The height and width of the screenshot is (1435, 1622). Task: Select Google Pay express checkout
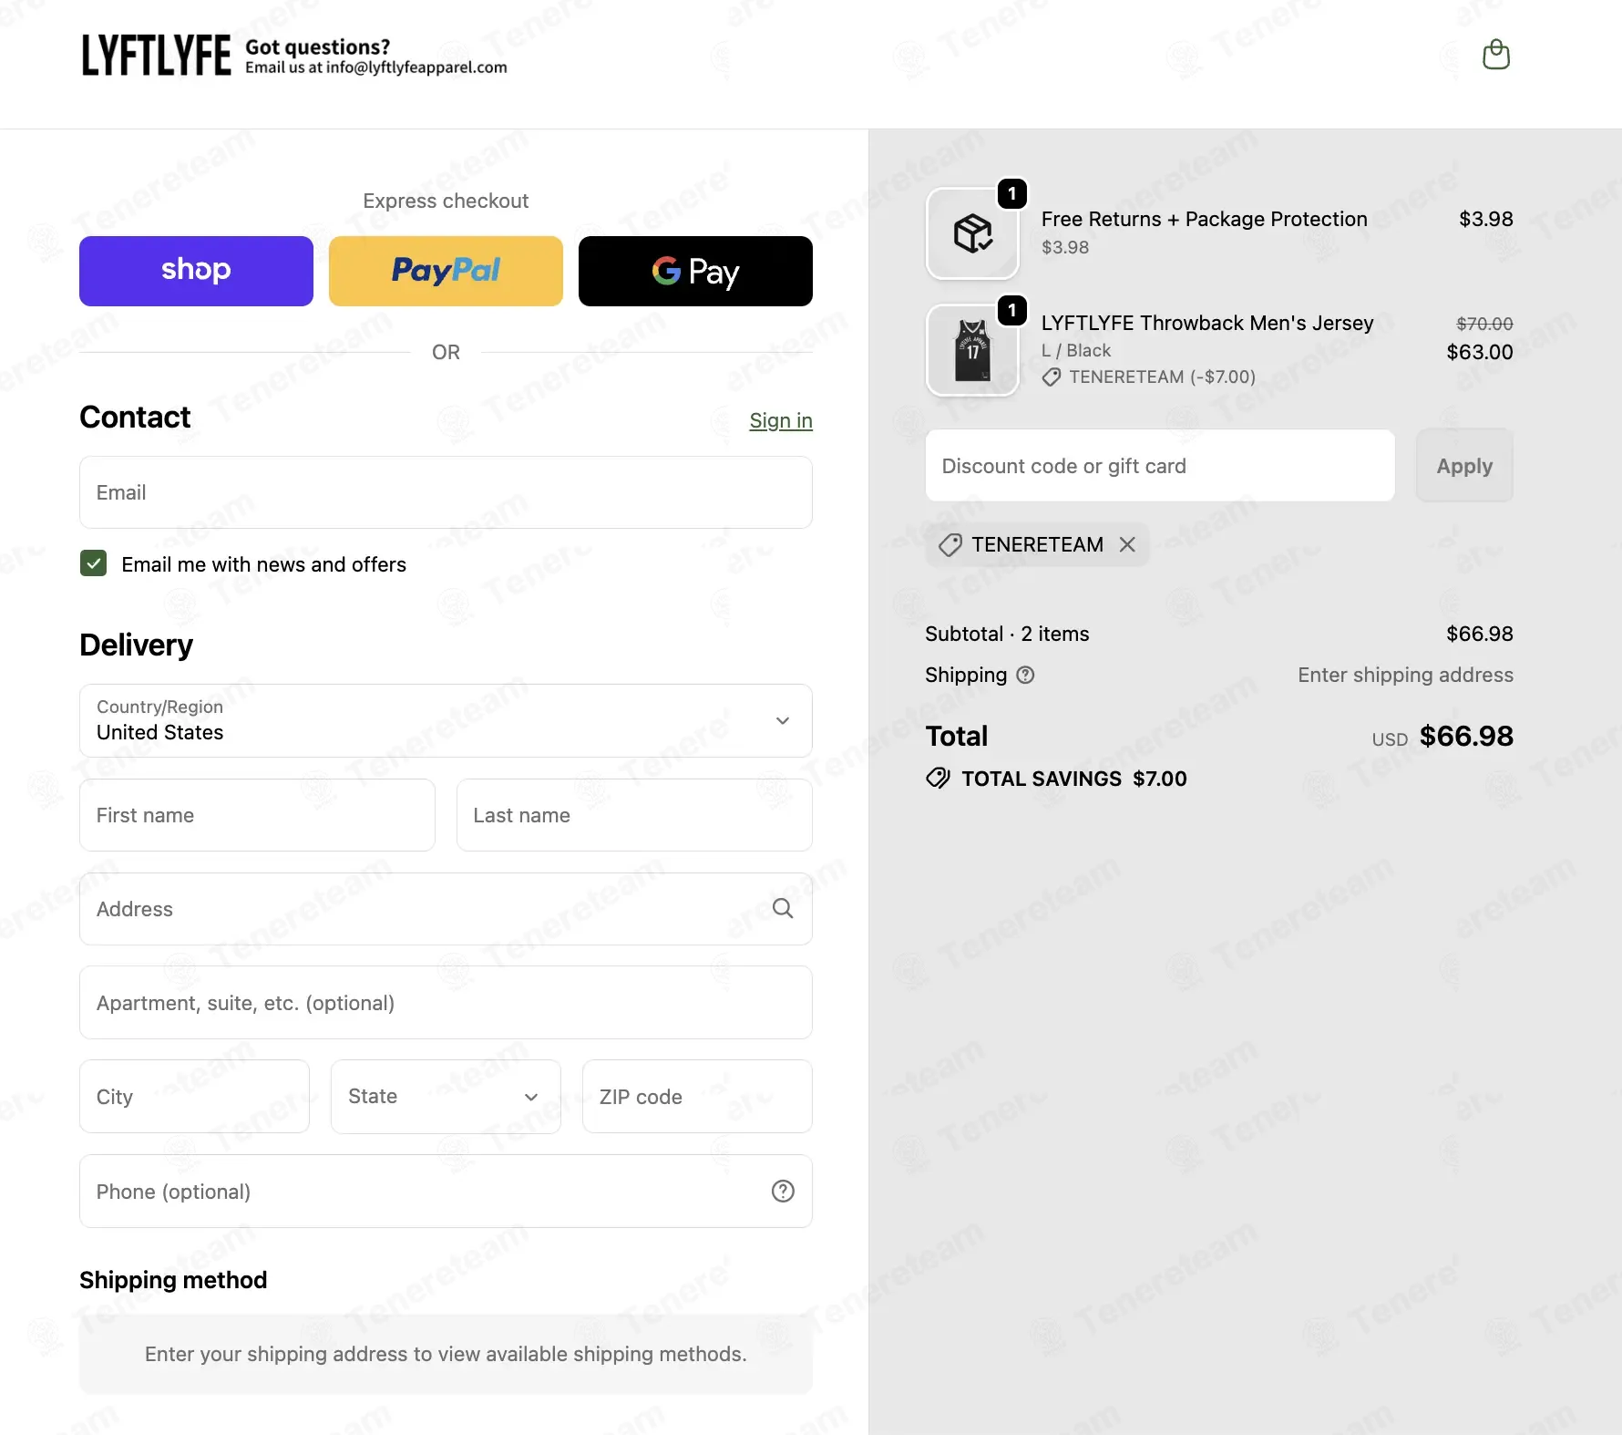point(695,271)
